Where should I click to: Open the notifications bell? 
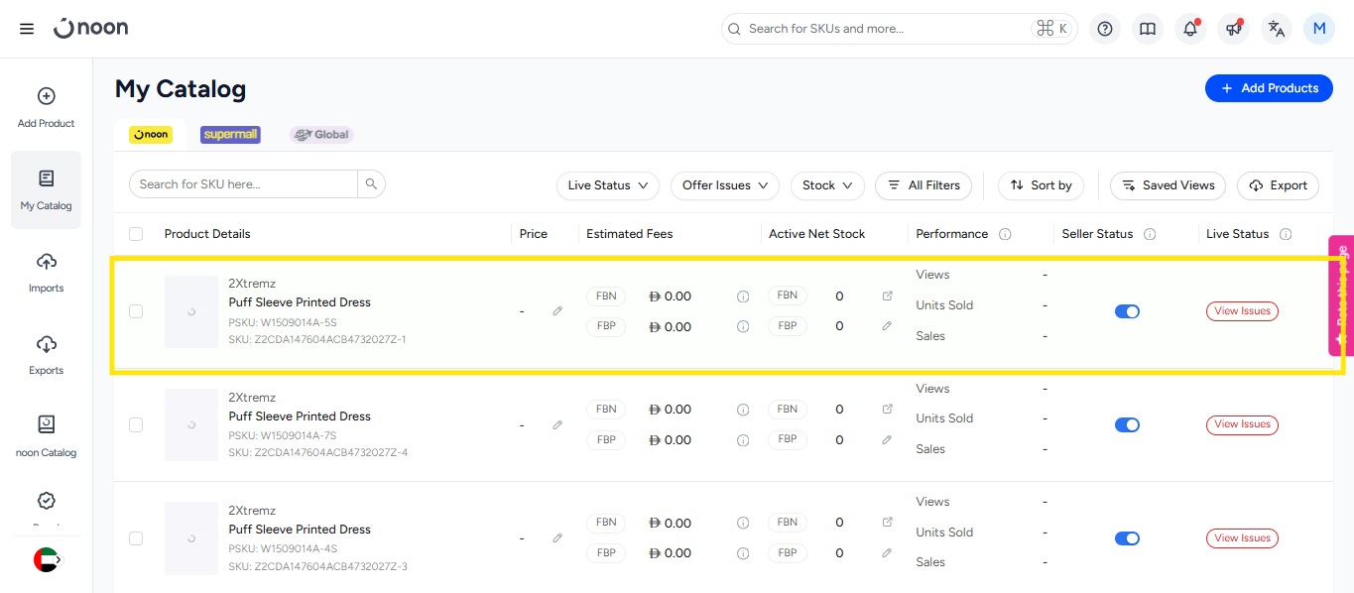(1190, 29)
